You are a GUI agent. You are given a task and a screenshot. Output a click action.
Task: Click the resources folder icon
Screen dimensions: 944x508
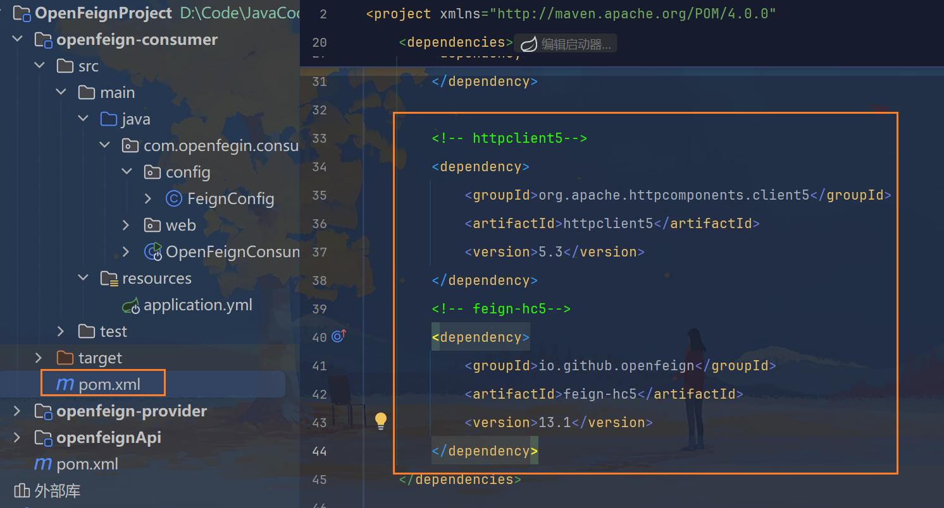[x=109, y=279]
